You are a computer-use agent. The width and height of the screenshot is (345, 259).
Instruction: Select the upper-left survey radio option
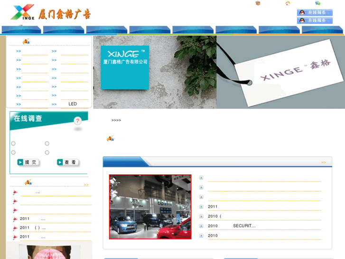(13, 144)
